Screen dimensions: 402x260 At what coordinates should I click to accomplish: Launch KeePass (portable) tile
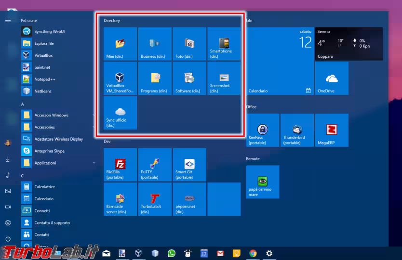[x=263, y=130]
